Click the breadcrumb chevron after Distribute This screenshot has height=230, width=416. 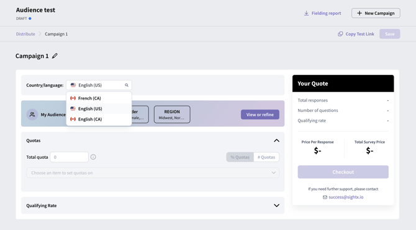point(40,34)
